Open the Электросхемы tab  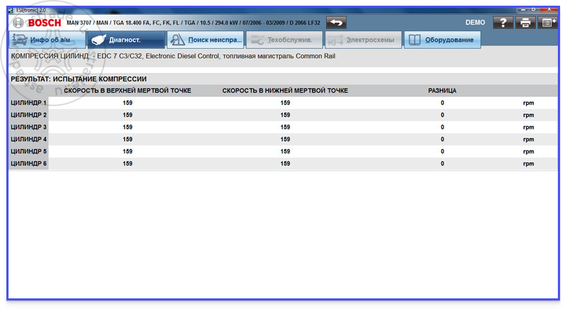pos(363,40)
